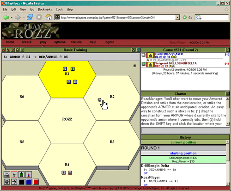Click Firefox Back arrow button
The width and height of the screenshot is (231, 191).
[x=6, y=18]
